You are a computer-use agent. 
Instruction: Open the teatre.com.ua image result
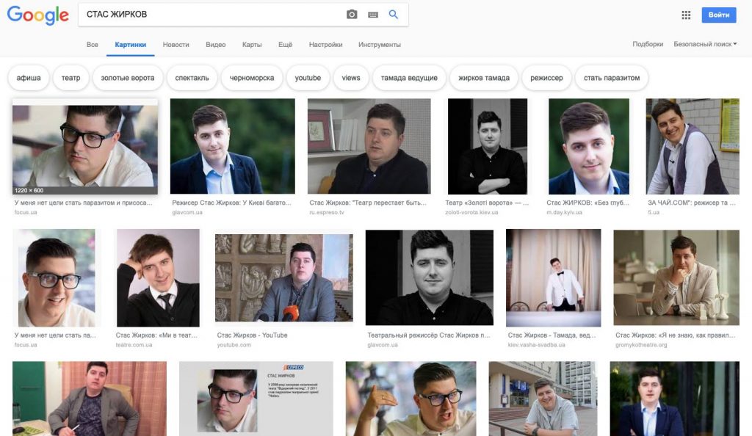click(x=158, y=278)
